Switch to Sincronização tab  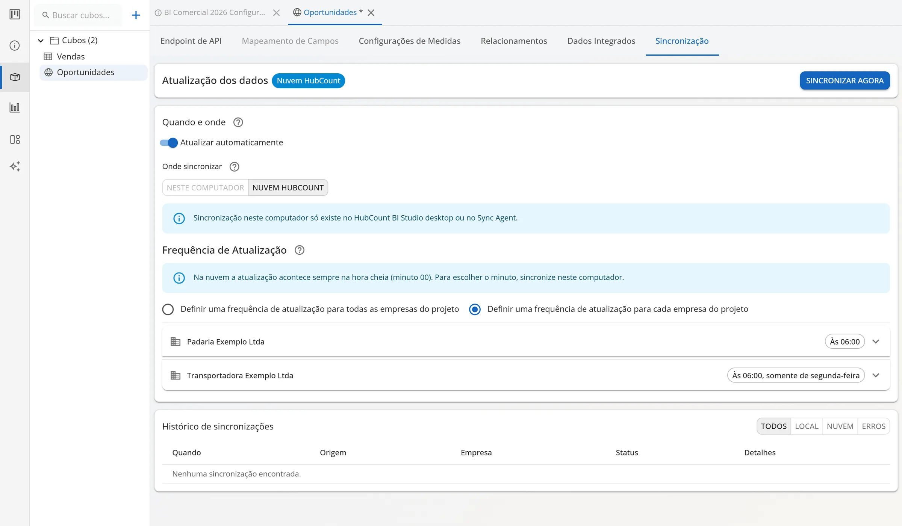click(x=682, y=41)
